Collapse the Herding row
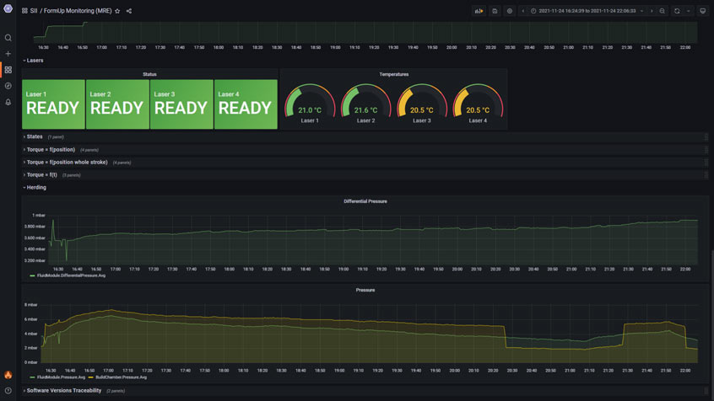The width and height of the screenshot is (714, 401). click(36, 188)
